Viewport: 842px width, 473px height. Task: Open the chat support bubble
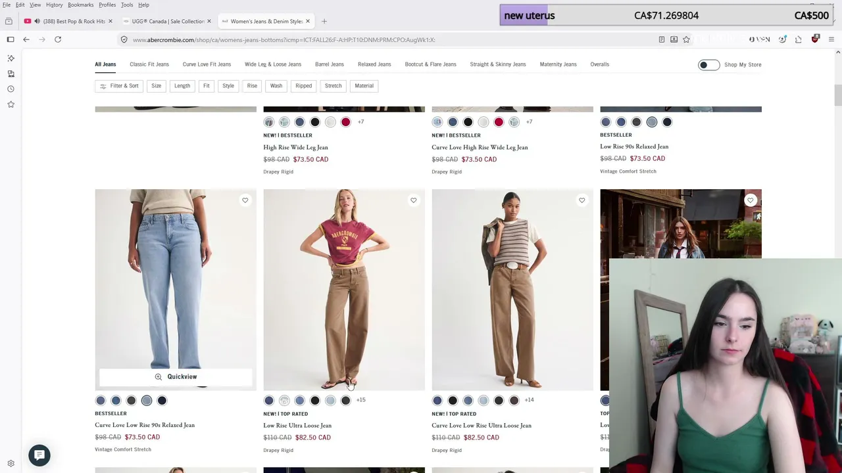39,455
